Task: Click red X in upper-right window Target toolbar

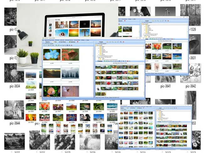Action: tap(168, 21)
